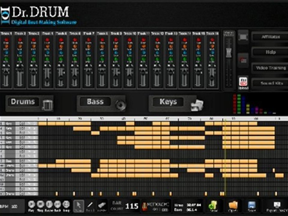288x216 pixels.
Task: Click the bar count value 115
Action: click(x=132, y=206)
